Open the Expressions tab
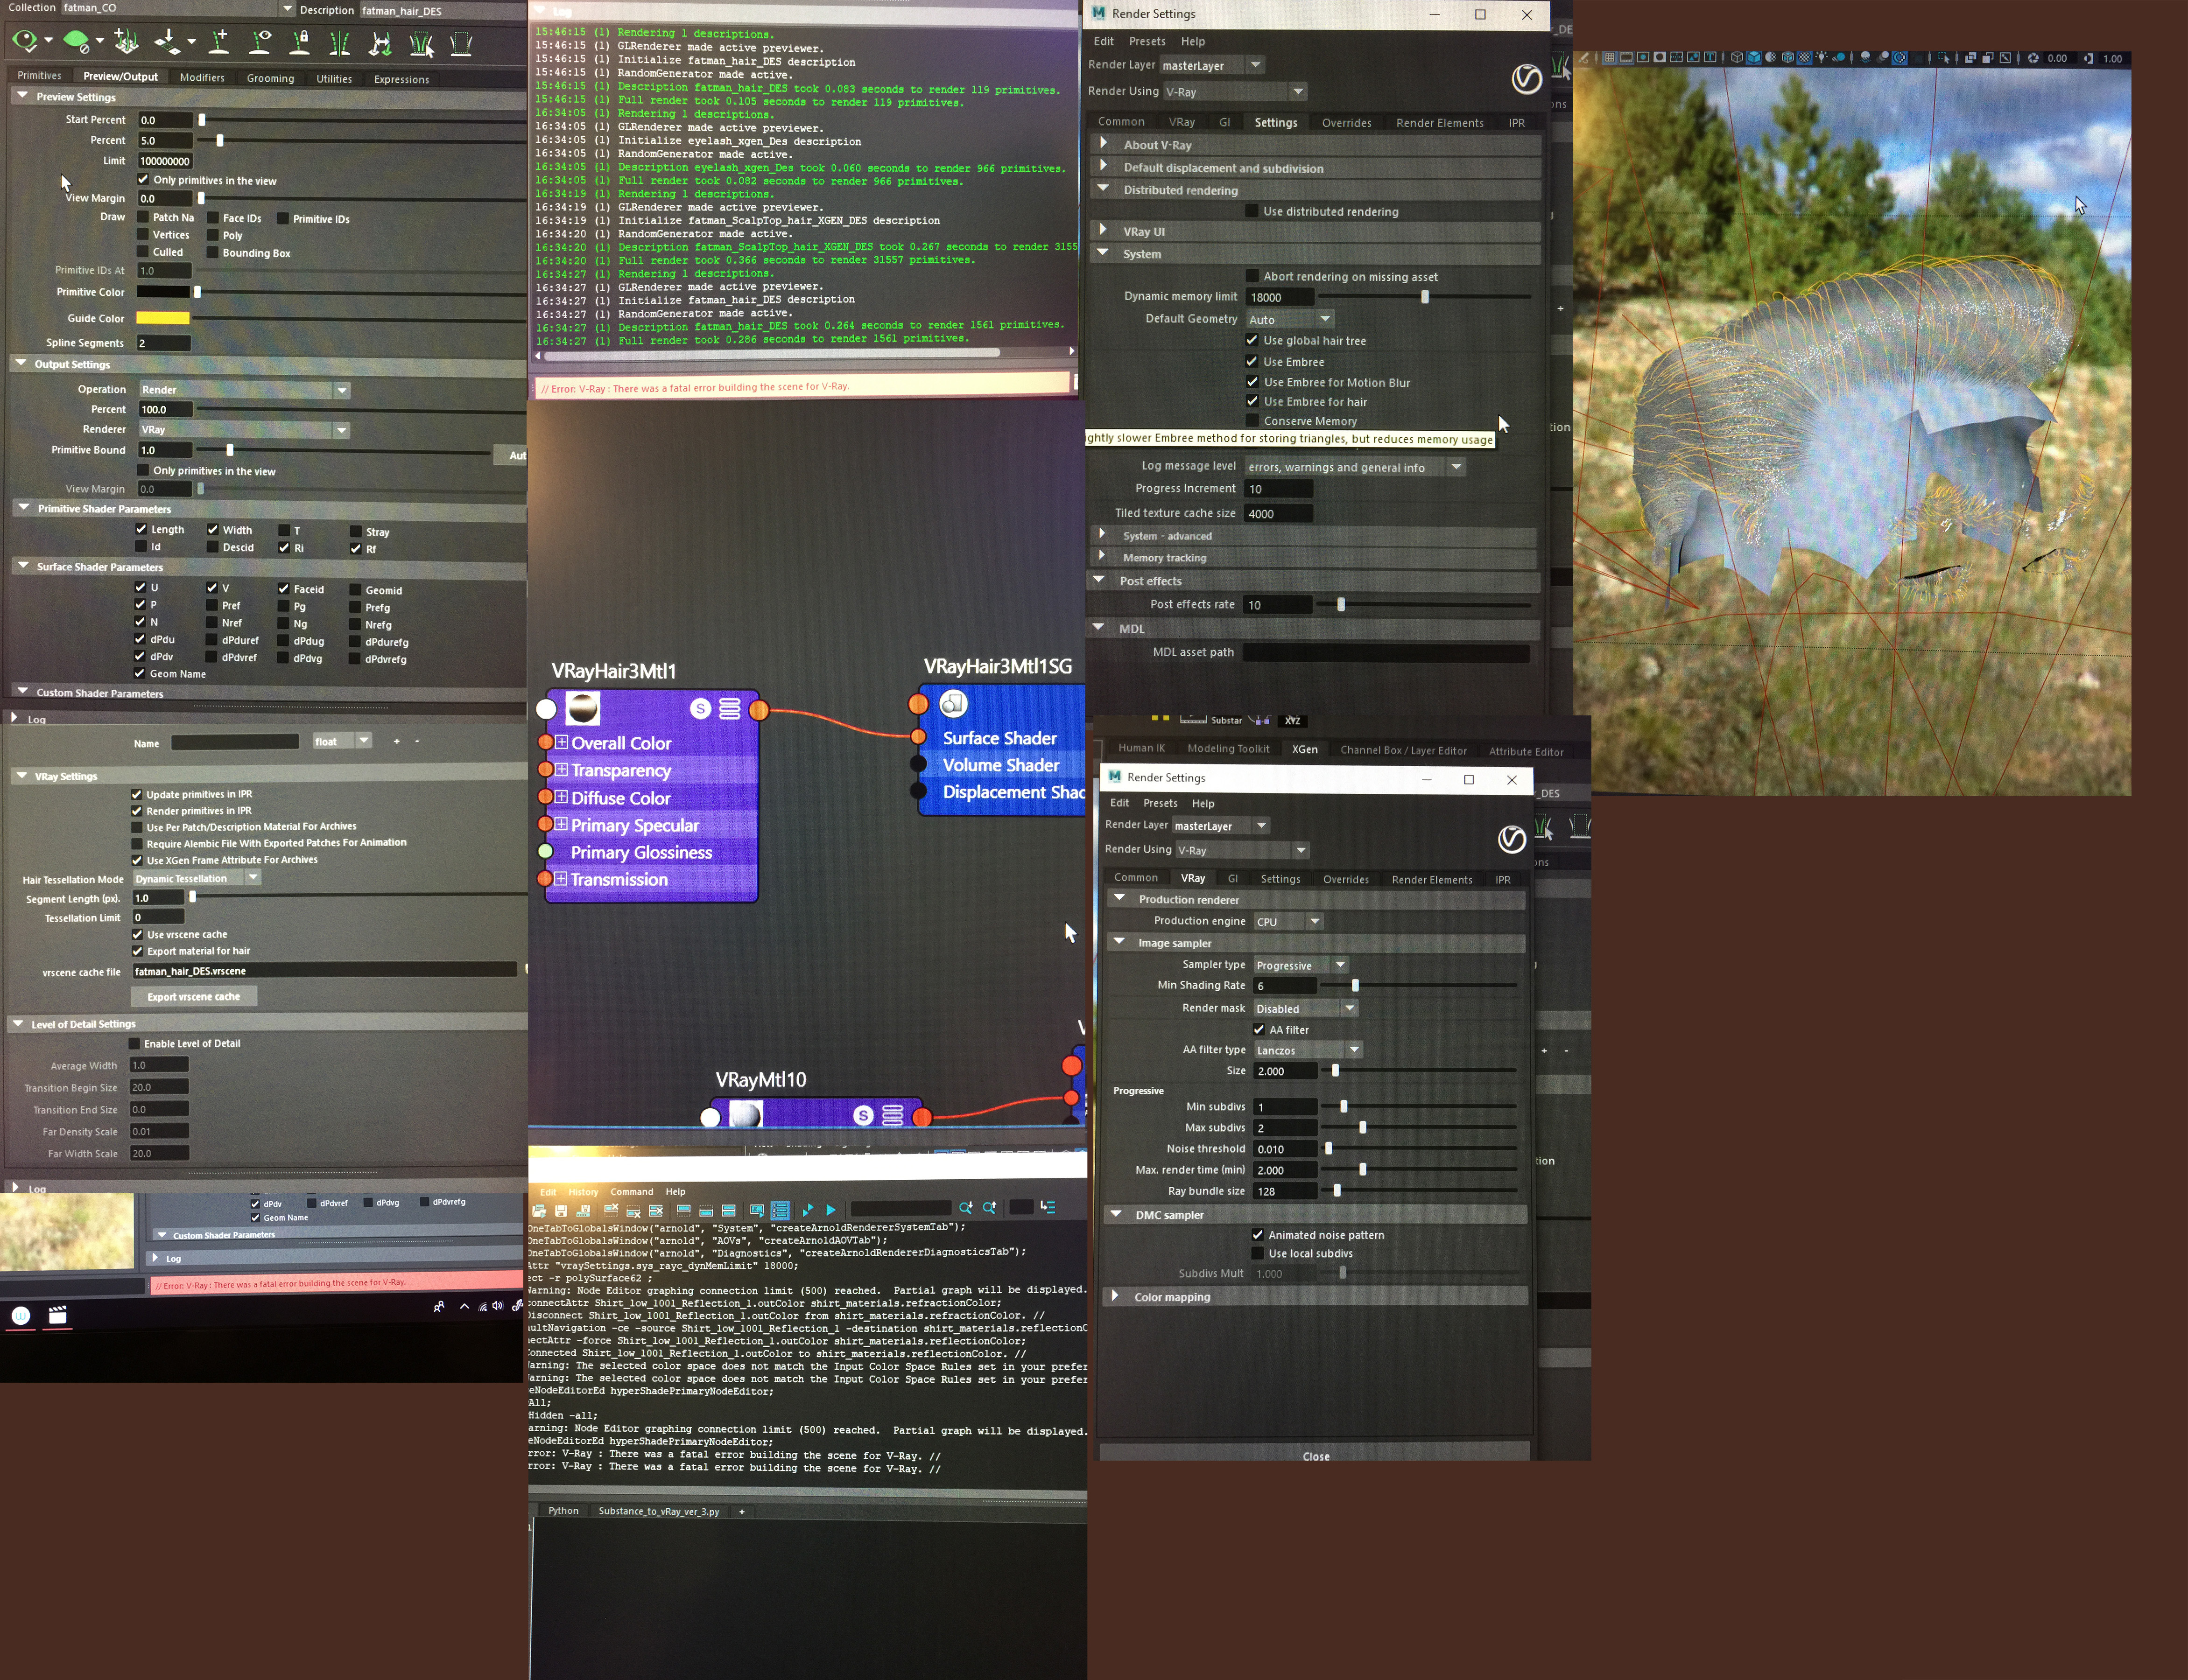The width and height of the screenshot is (2188, 1680). [x=401, y=79]
